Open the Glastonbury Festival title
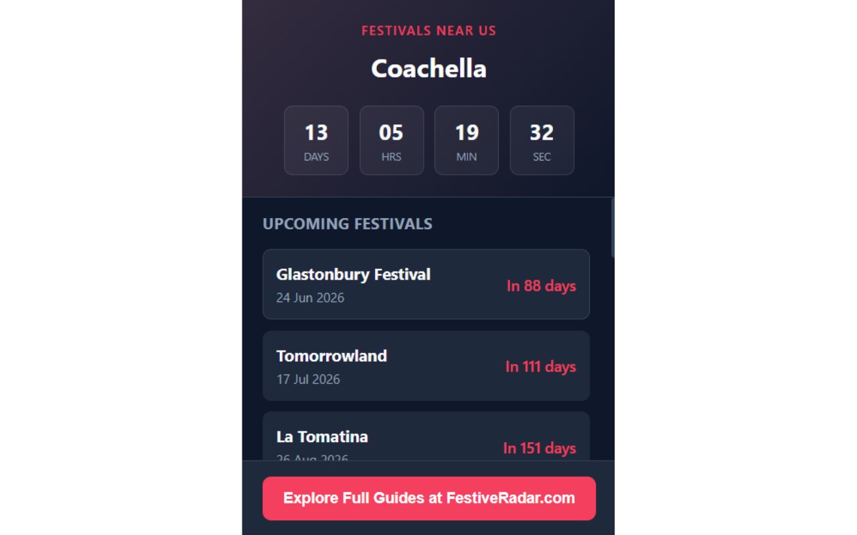 (353, 274)
